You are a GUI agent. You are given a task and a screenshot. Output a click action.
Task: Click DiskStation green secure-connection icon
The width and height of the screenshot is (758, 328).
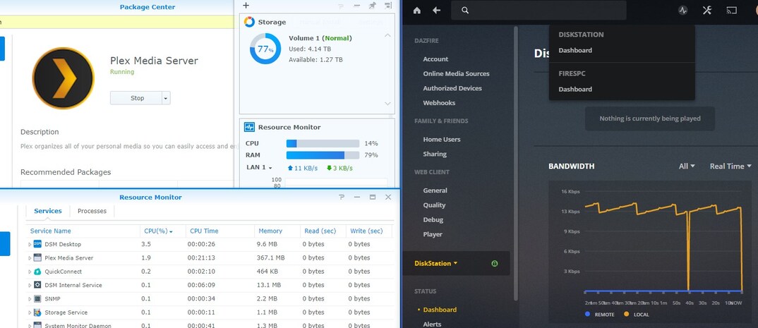pos(494,263)
